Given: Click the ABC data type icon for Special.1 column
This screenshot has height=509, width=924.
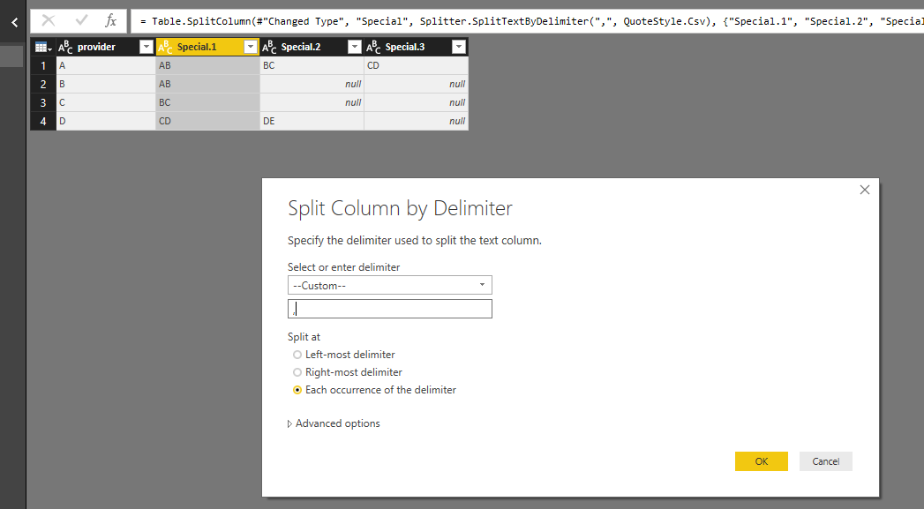Looking at the screenshot, I should (x=165, y=47).
